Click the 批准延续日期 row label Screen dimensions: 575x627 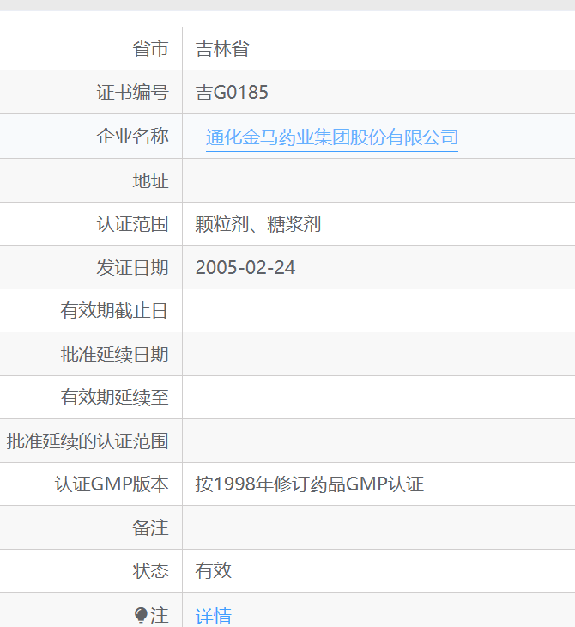(114, 355)
